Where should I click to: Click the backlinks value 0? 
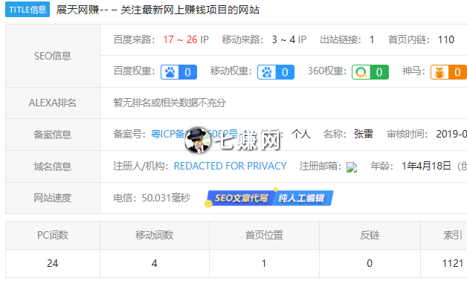click(x=370, y=263)
